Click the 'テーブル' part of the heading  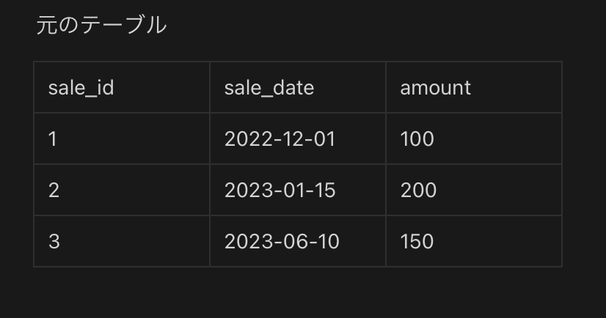(124, 25)
